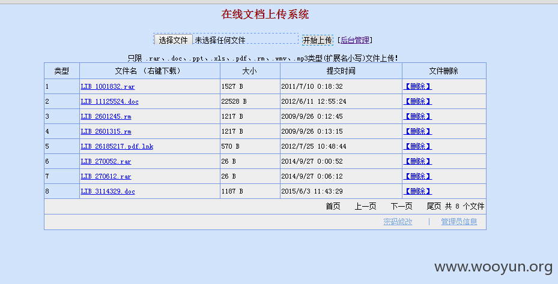Open the 管理员信息 admin info link

459,222
